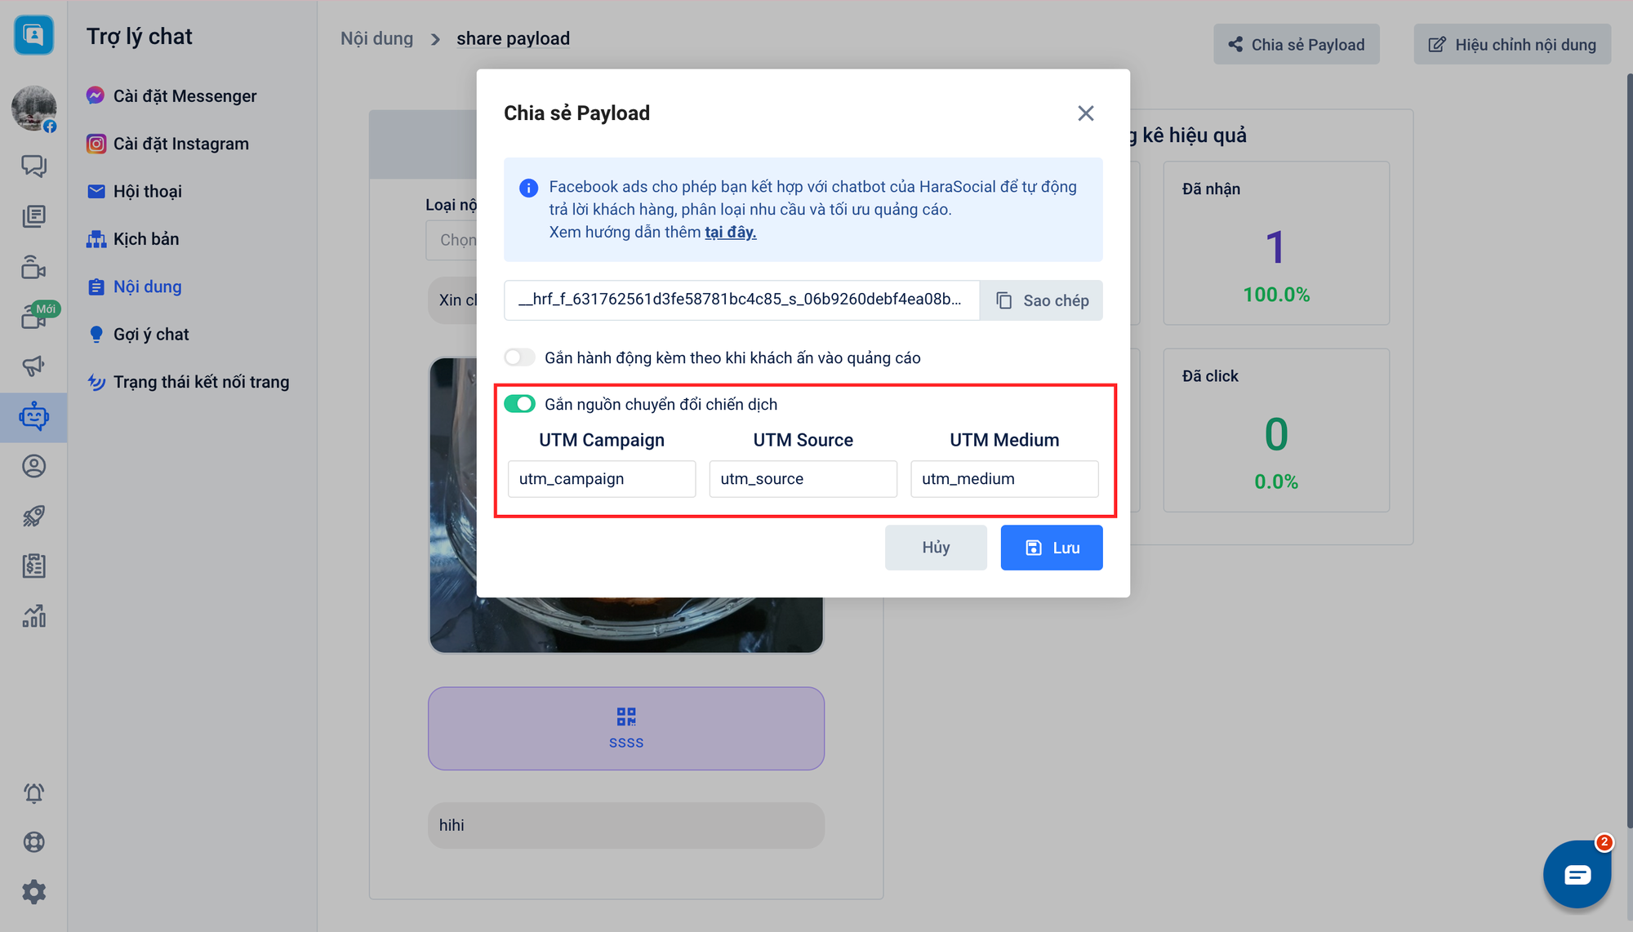The width and height of the screenshot is (1633, 932).
Task: Disable campaign conversion source toggle
Action: pyautogui.click(x=519, y=404)
